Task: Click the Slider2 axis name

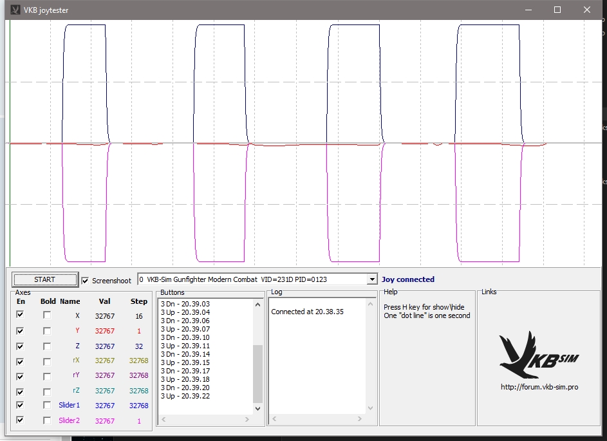Action: click(x=70, y=420)
